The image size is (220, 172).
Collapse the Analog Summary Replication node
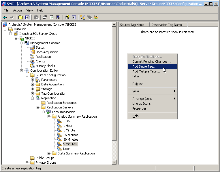coord(49,116)
